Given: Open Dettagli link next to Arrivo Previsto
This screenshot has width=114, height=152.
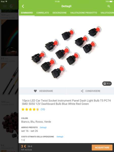Looking at the screenshot, I should tap(43, 127).
